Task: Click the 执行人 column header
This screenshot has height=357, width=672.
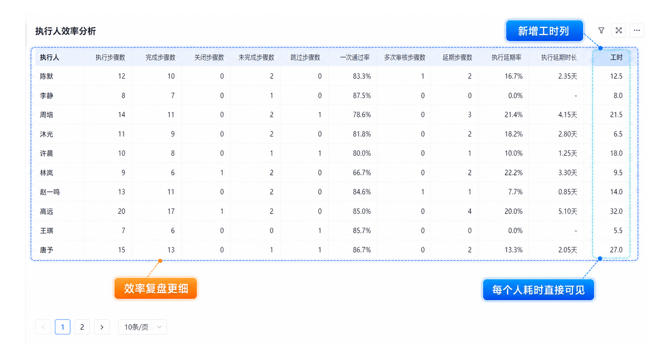Action: coord(50,57)
